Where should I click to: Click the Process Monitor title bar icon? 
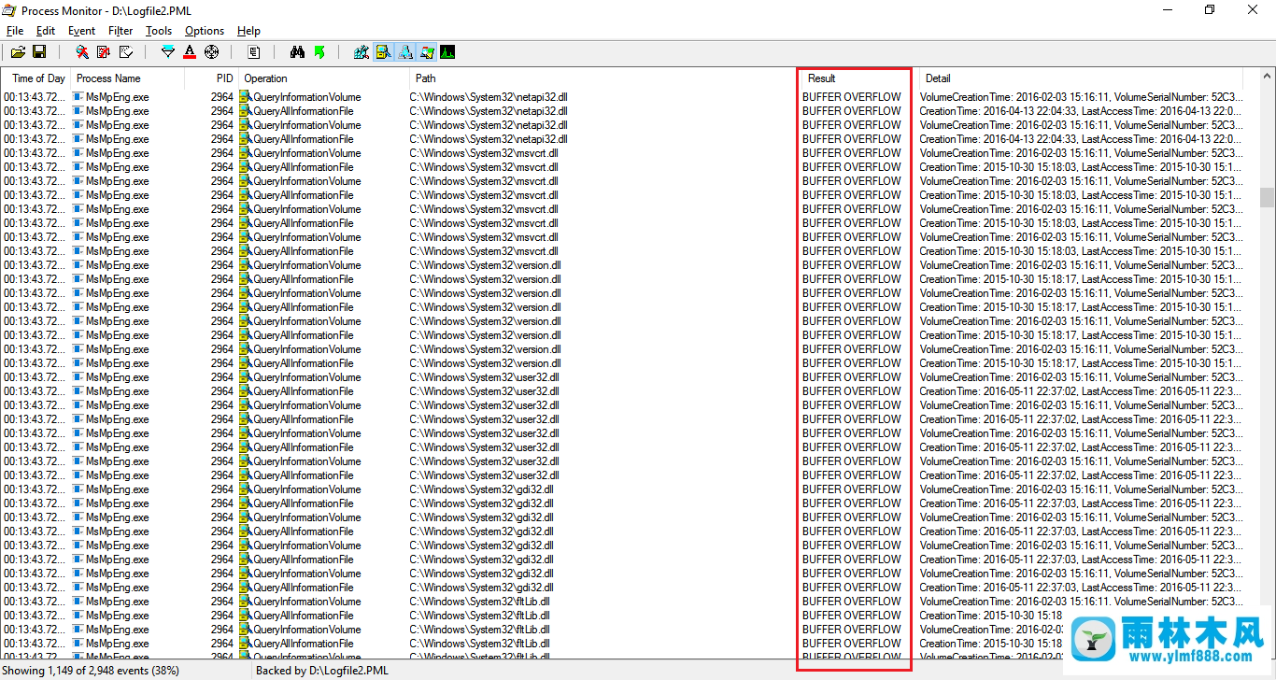[x=9, y=10]
